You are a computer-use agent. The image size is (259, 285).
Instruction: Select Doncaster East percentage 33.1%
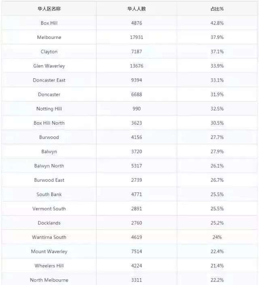(217, 80)
